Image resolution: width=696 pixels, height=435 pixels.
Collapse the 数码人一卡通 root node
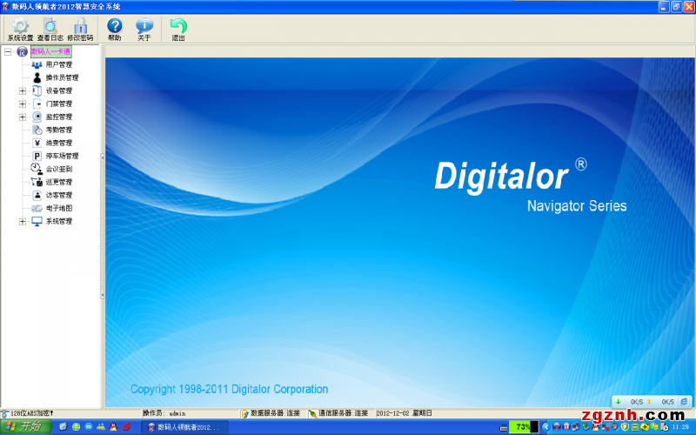tap(8, 51)
